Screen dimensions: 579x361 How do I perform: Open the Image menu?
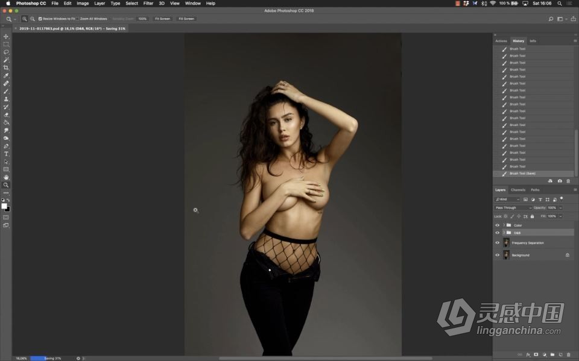pos(83,4)
